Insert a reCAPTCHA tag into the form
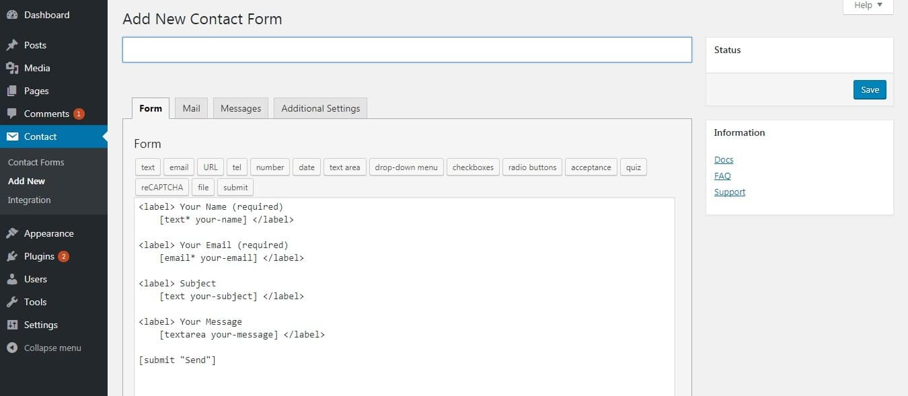The image size is (908, 396). (x=161, y=187)
